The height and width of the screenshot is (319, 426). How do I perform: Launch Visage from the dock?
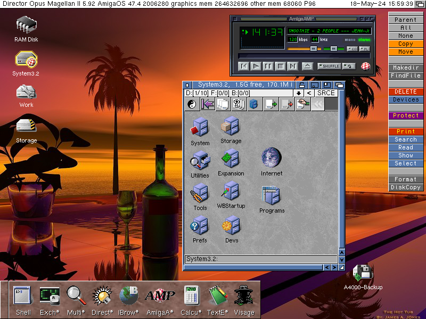coord(244,295)
